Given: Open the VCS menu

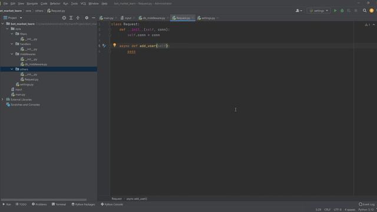Looking at the screenshot, I should (x=83, y=4).
